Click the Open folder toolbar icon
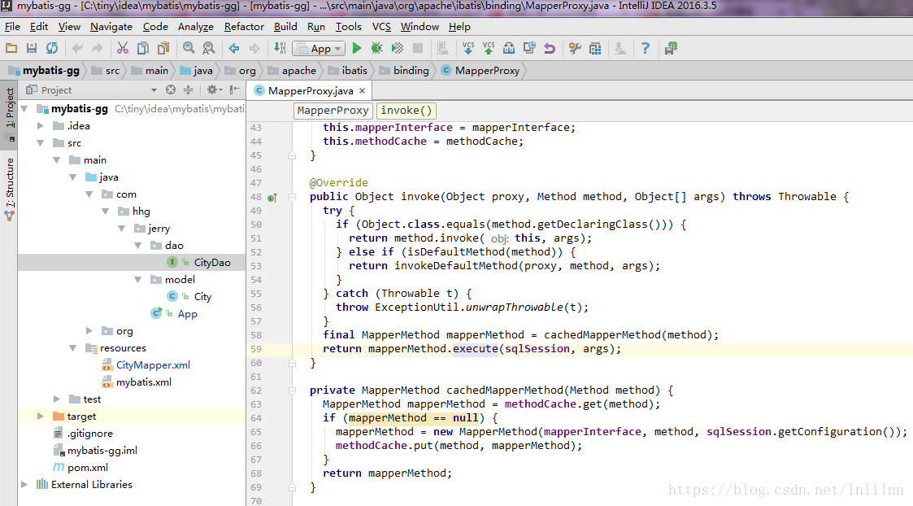The height and width of the screenshot is (506, 913). [x=11, y=48]
